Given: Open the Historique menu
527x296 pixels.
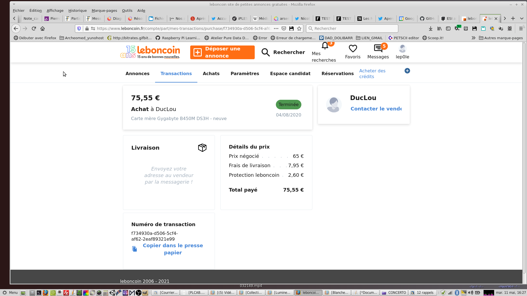Looking at the screenshot, I should pos(77,10).
